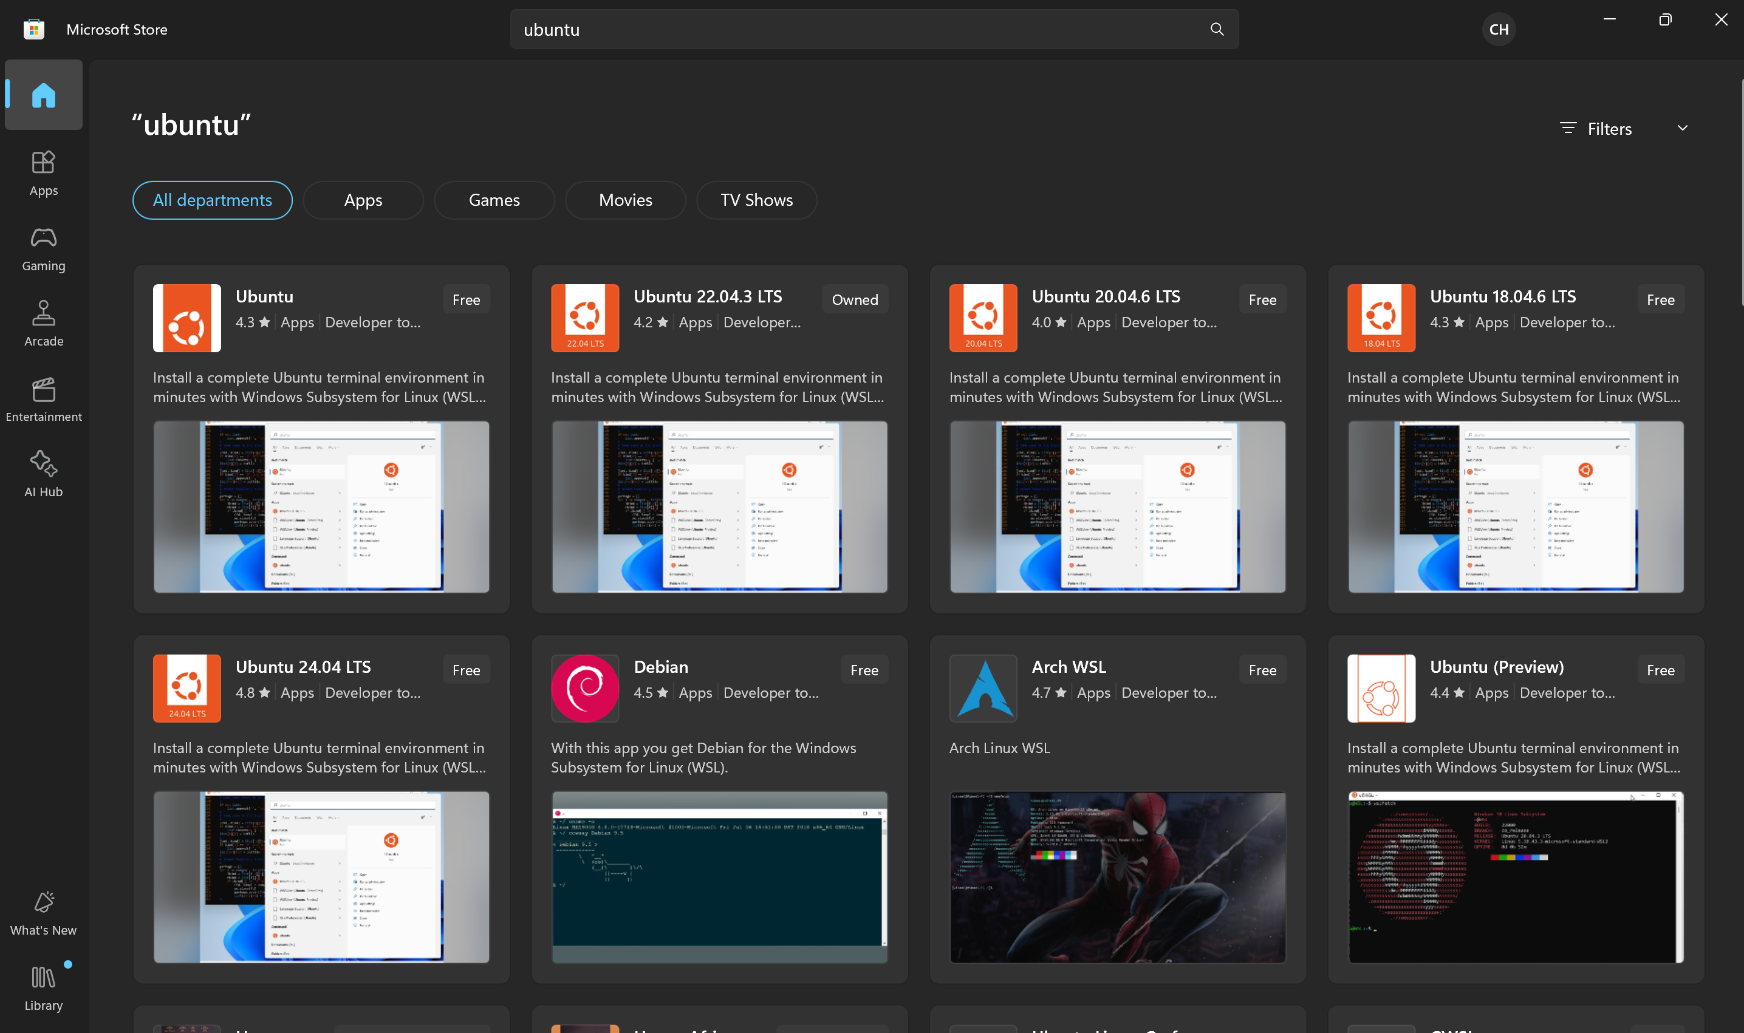Image resolution: width=1744 pixels, height=1033 pixels.
Task: Open AI Hub from sidebar
Action: [43, 474]
